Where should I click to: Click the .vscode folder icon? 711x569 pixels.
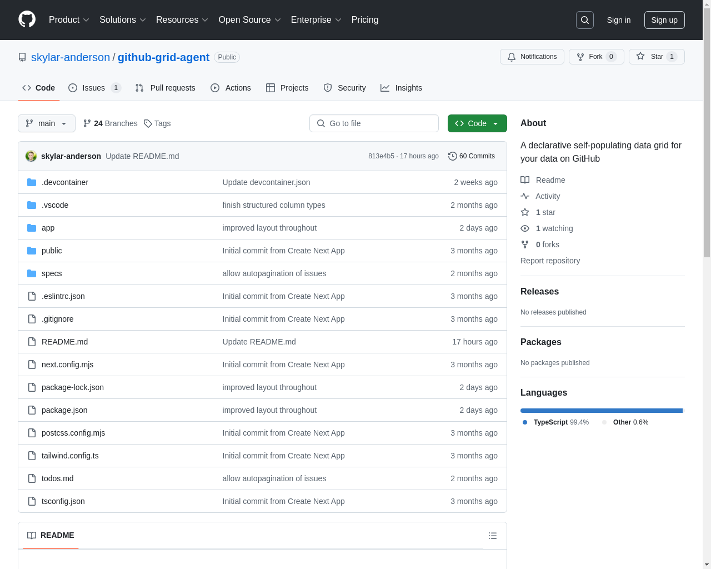[32, 205]
